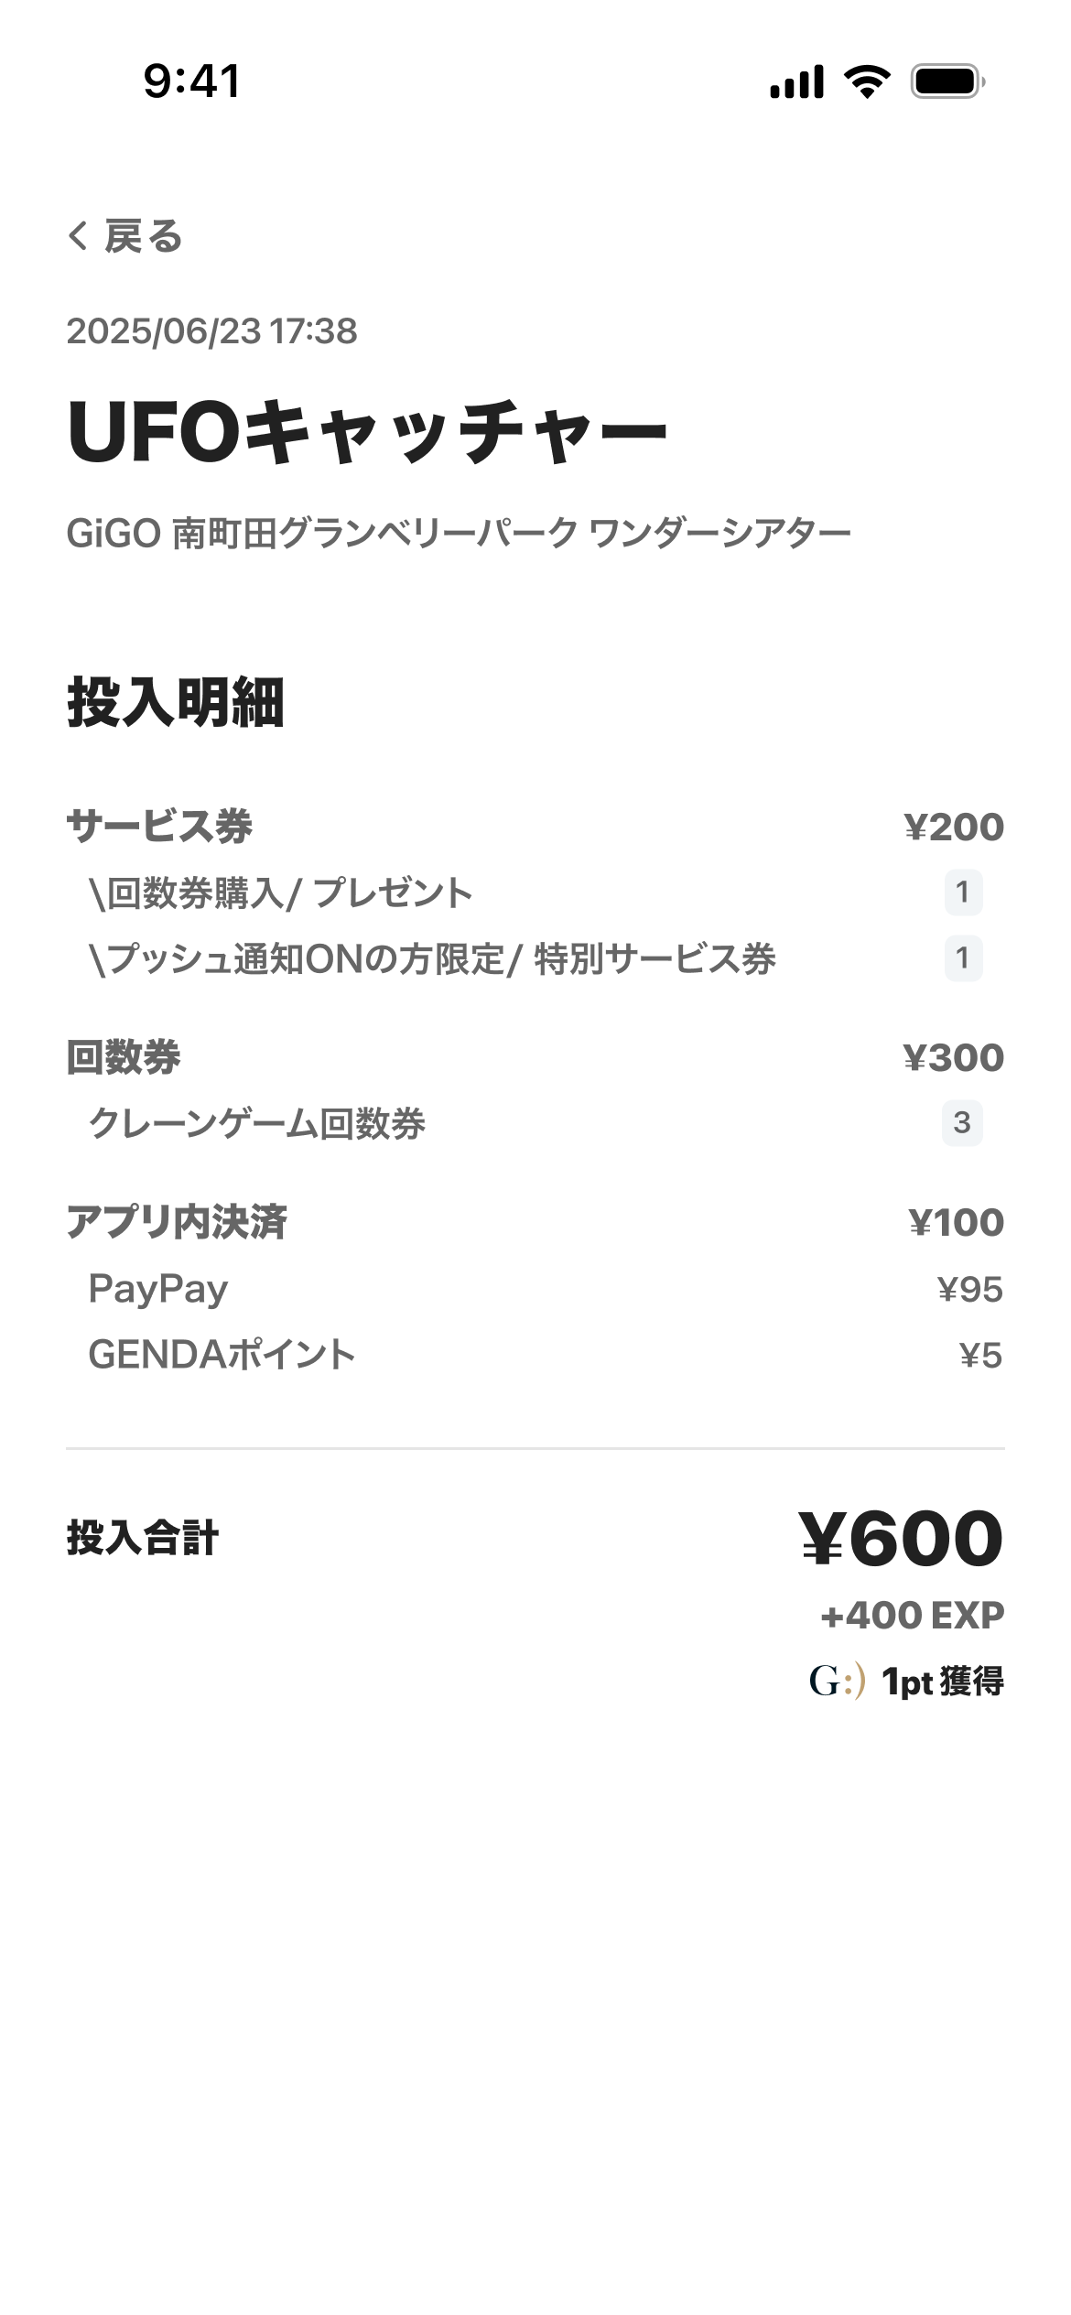
Task: Tap the back chevron arrow
Action: (78, 236)
